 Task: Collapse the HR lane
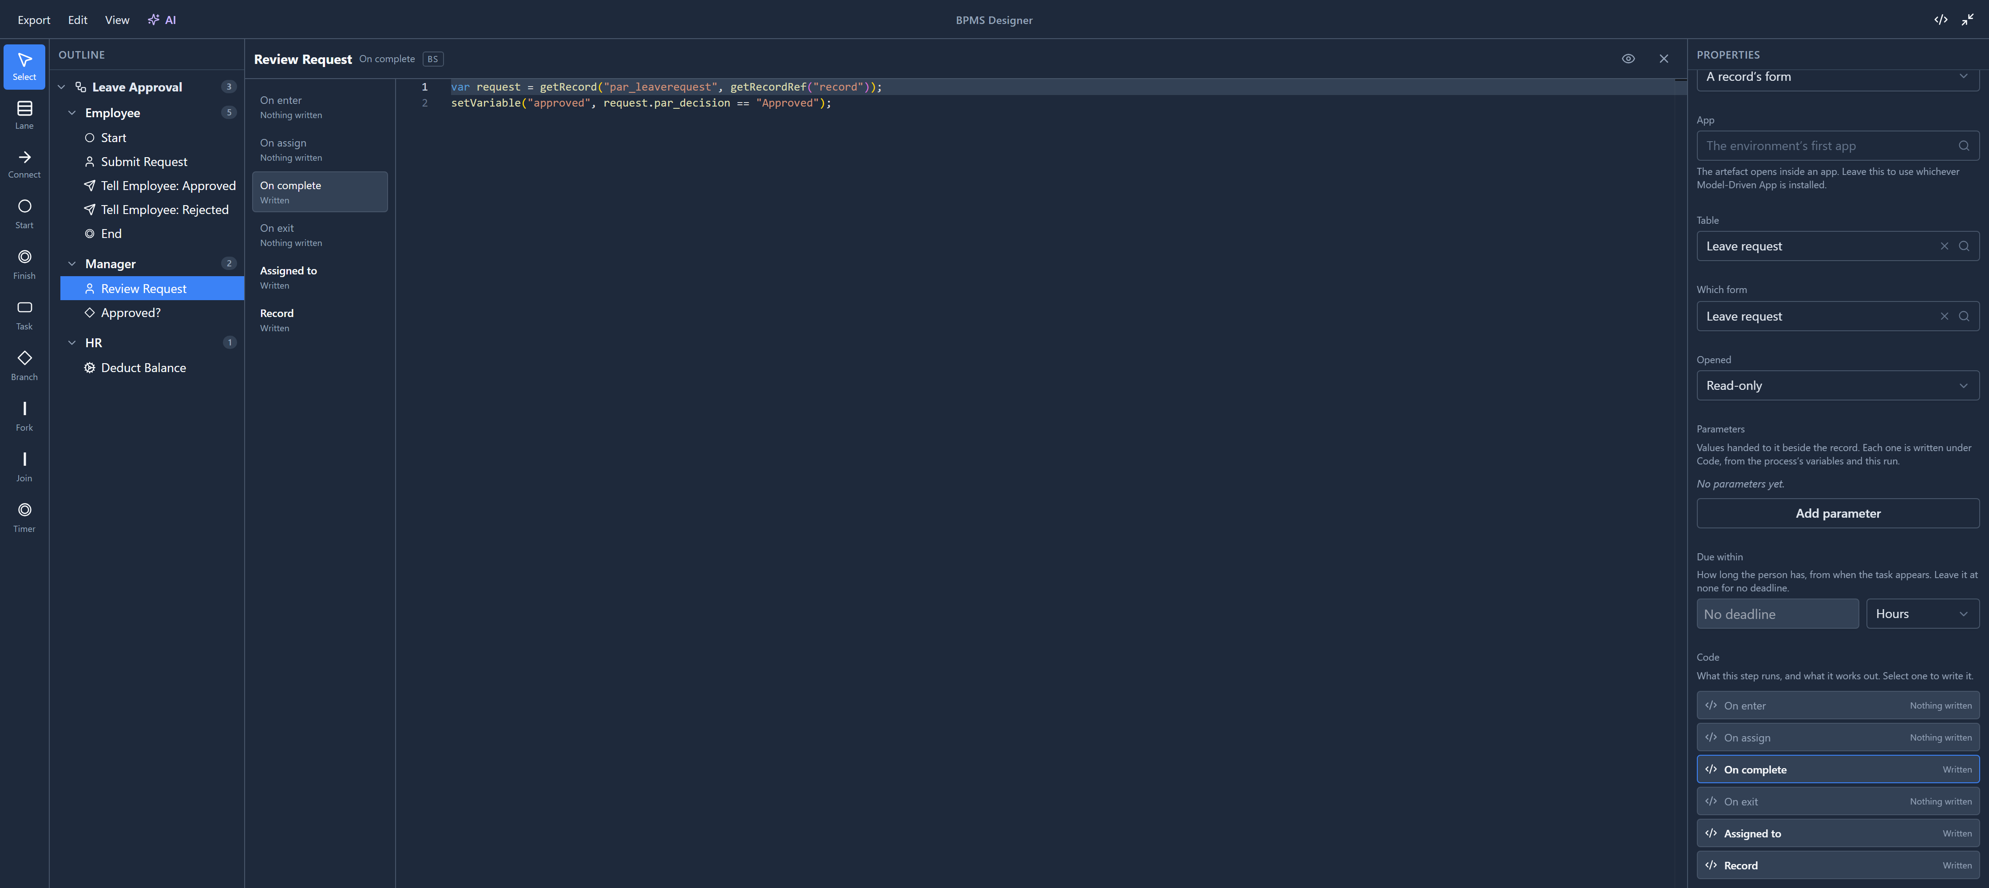click(x=72, y=343)
